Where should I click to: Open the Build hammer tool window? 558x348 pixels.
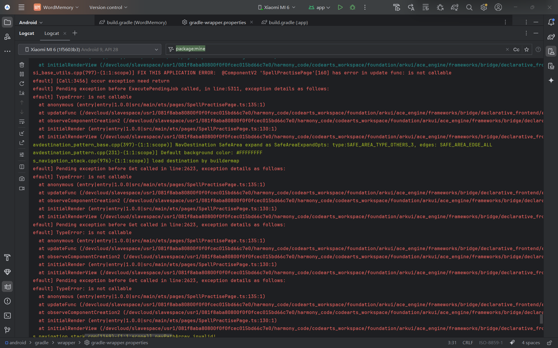click(8, 257)
